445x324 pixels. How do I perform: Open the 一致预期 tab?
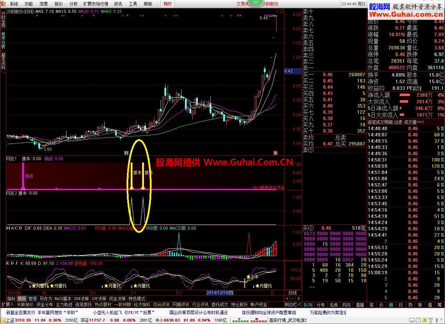coord(123,305)
